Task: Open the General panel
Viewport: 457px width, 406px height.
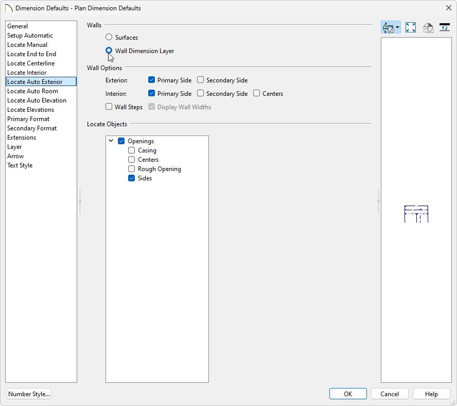Action: click(41, 26)
